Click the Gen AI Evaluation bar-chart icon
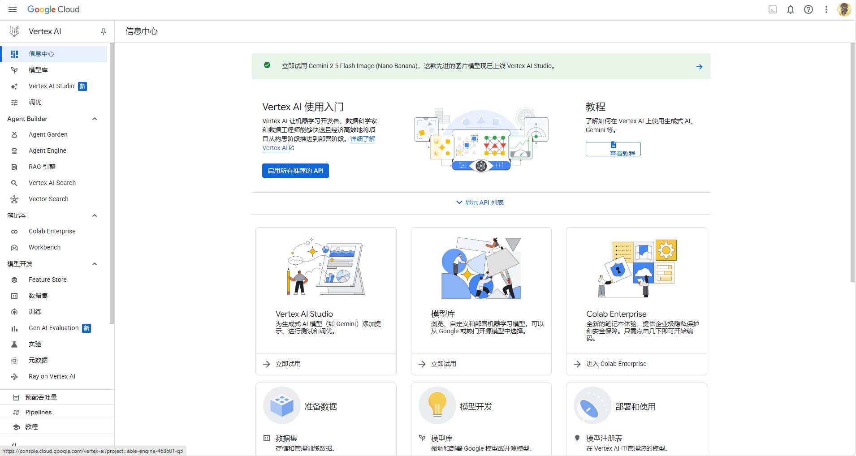Viewport: 856px width, 456px height. tap(14, 328)
